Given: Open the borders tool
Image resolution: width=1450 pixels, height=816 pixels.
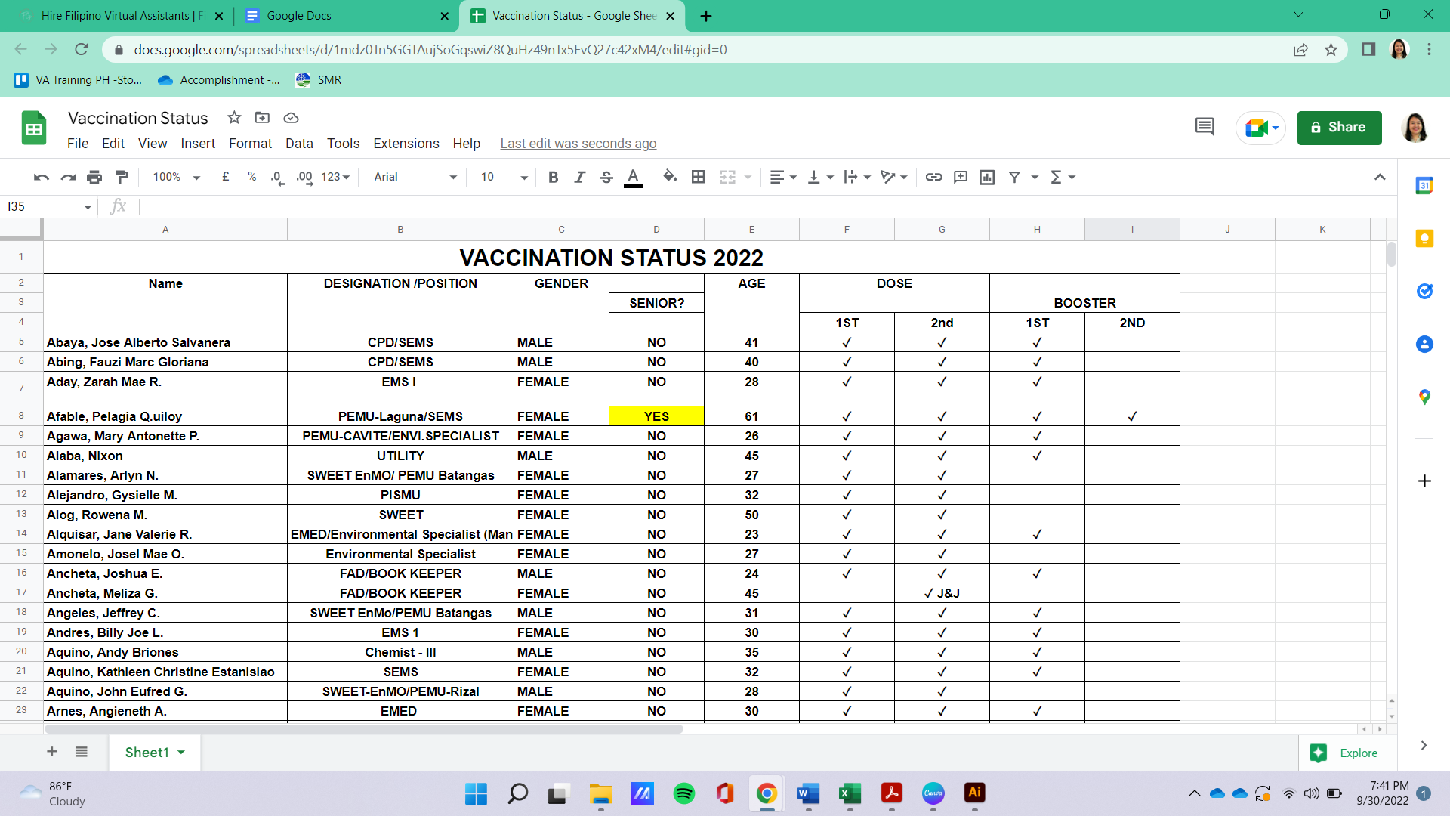Looking at the screenshot, I should tap(699, 177).
